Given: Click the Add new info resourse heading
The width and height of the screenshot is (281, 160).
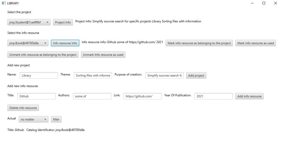Looking at the screenshot, I should pyautogui.click(x=23, y=86).
